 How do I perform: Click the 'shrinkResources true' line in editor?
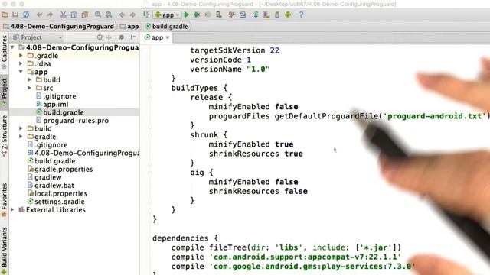[256, 154]
